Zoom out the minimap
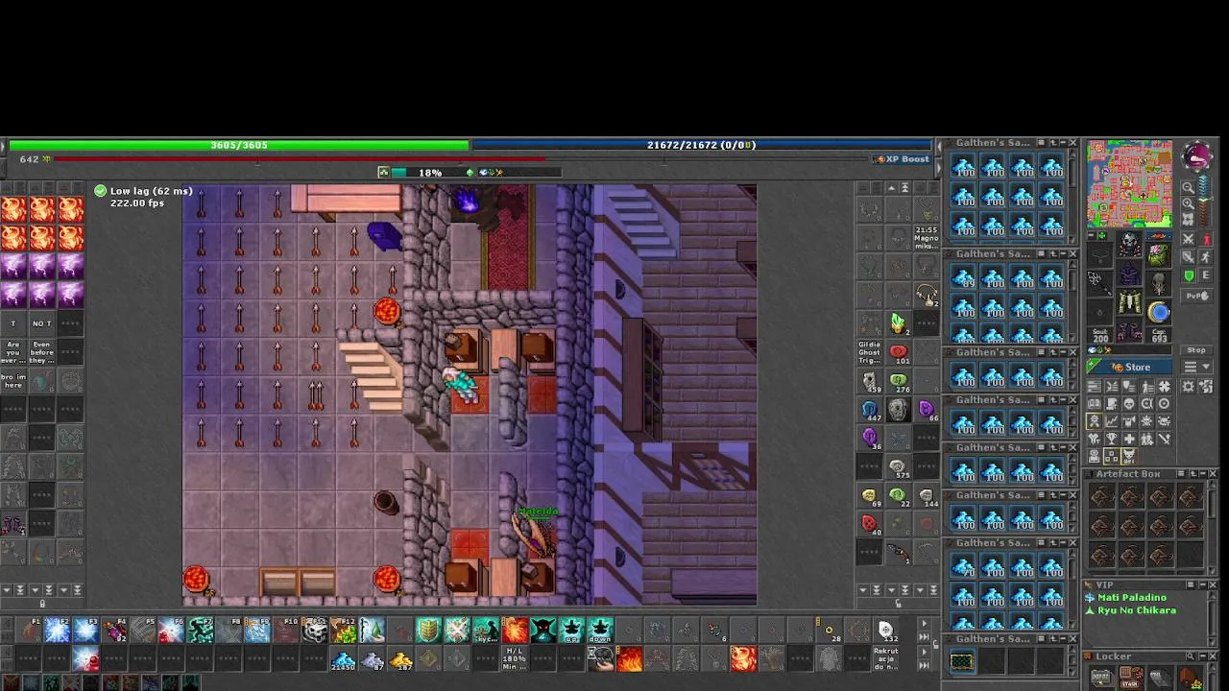This screenshot has width=1229, height=691. pyautogui.click(x=1189, y=187)
